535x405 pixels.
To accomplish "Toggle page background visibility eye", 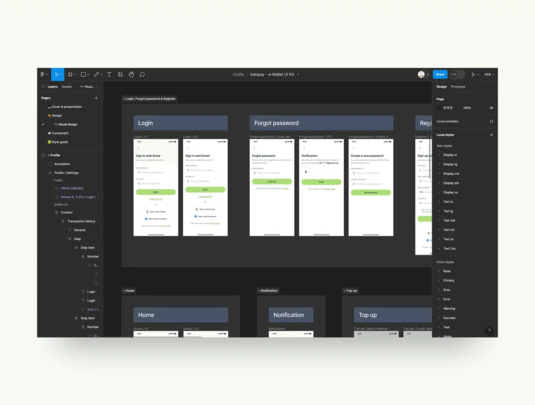I will [x=491, y=108].
